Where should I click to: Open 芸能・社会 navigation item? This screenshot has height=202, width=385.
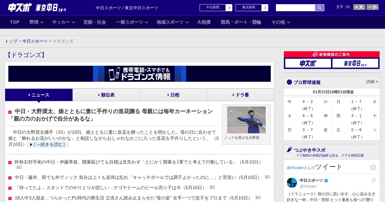[95, 22]
